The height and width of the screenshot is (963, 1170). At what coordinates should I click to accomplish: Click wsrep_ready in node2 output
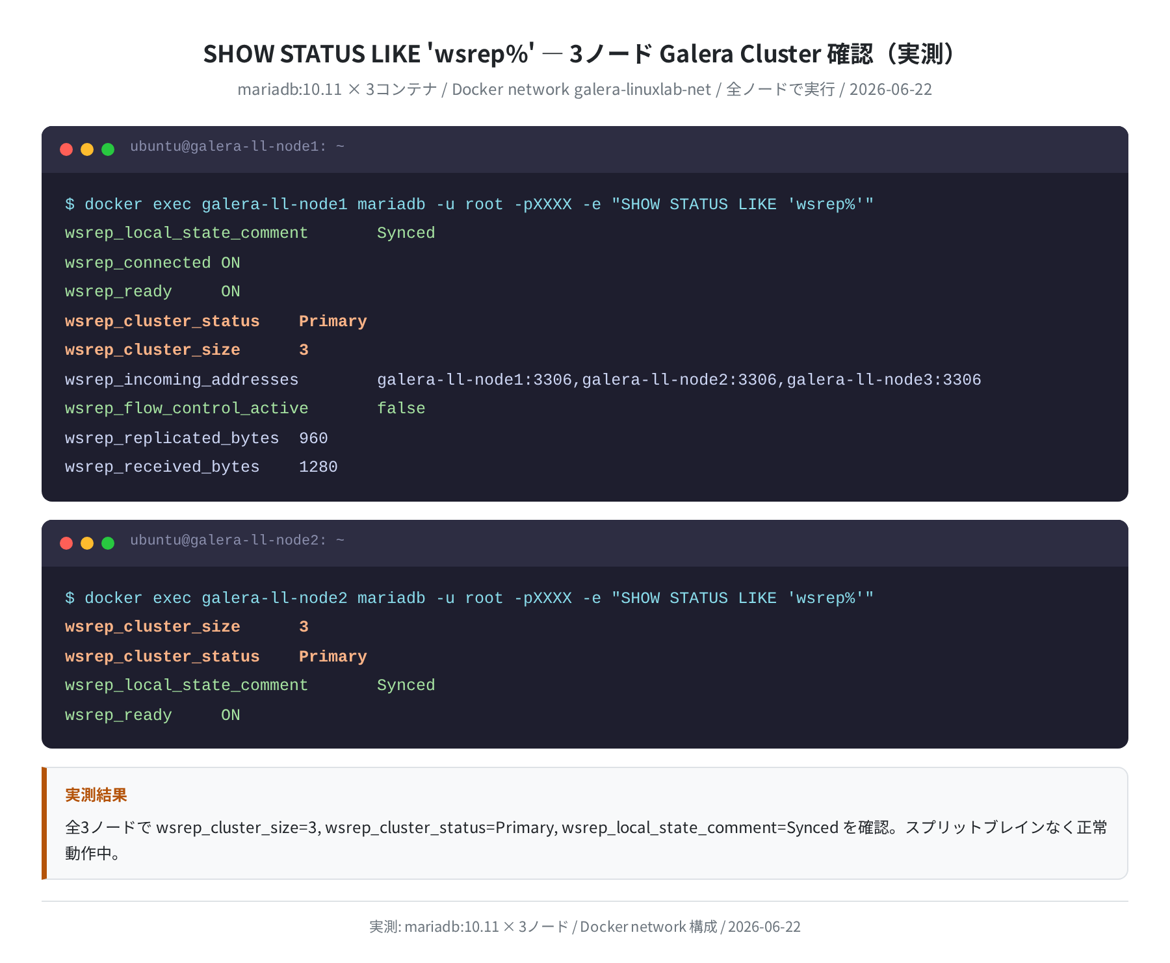point(118,715)
